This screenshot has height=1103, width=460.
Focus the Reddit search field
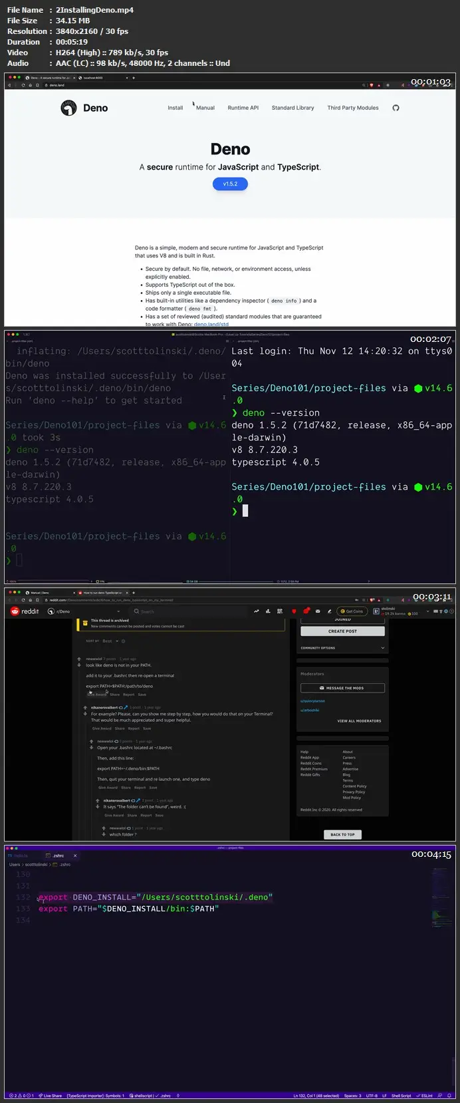[186, 611]
